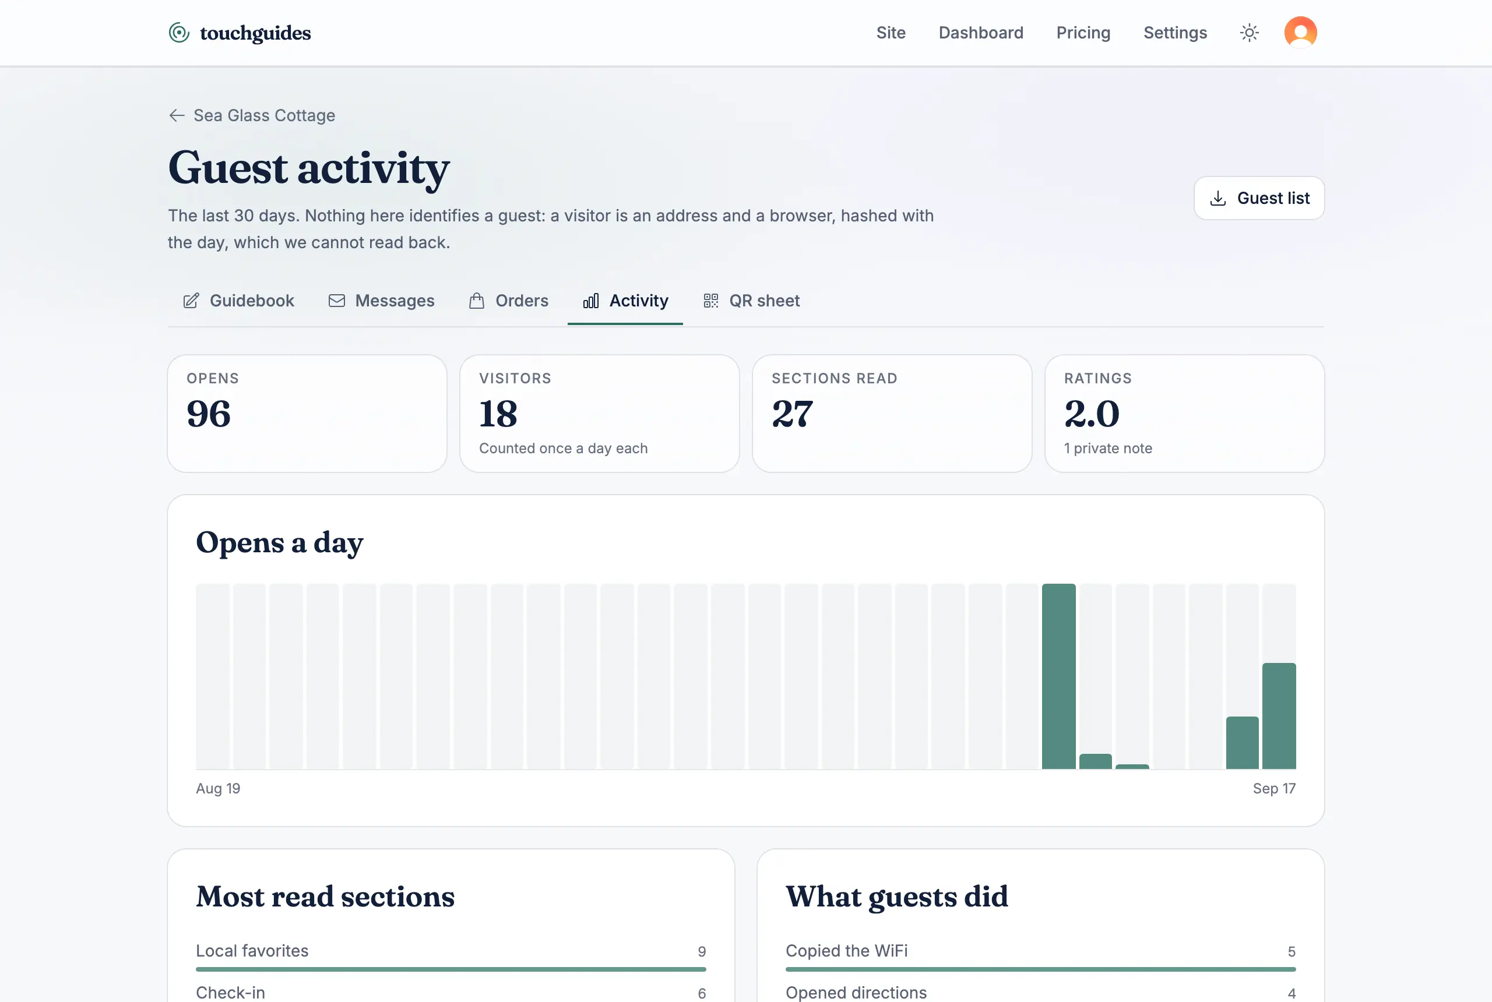Click the 'Opens a day' heading

[x=279, y=543]
